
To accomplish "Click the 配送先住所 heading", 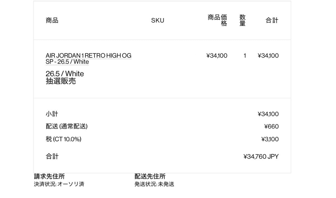I will click(150, 176).
